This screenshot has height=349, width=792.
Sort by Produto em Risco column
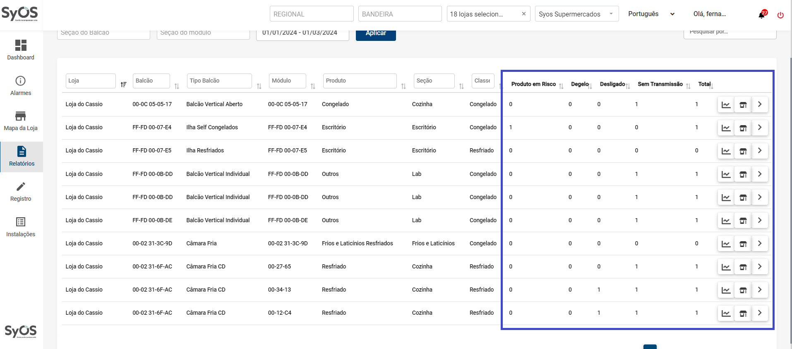[x=561, y=86]
